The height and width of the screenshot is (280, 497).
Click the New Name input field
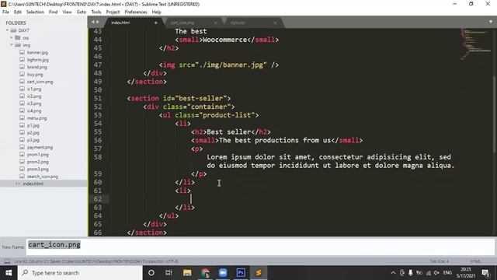click(260, 247)
